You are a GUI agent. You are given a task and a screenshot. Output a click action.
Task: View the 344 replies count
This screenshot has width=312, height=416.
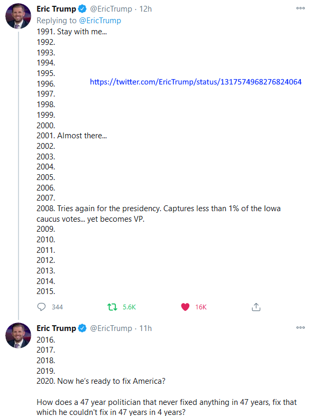[x=57, y=307]
